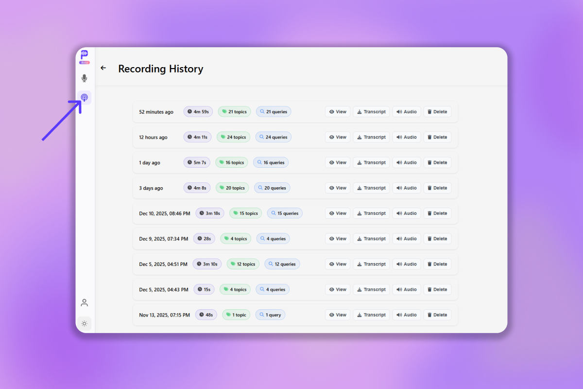View the recording from 52 minutes ago

[x=337, y=111]
